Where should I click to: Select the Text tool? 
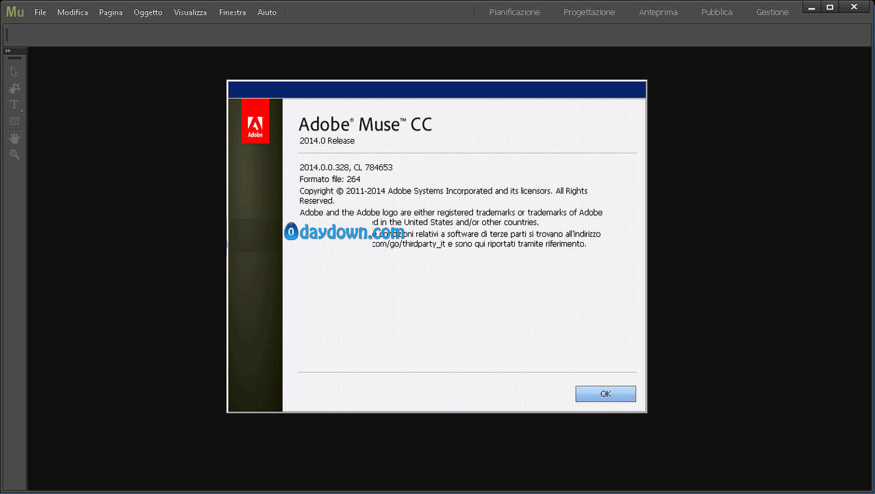point(14,105)
